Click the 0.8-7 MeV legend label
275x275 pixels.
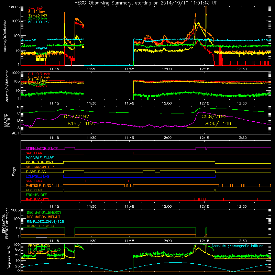tap(38, 81)
